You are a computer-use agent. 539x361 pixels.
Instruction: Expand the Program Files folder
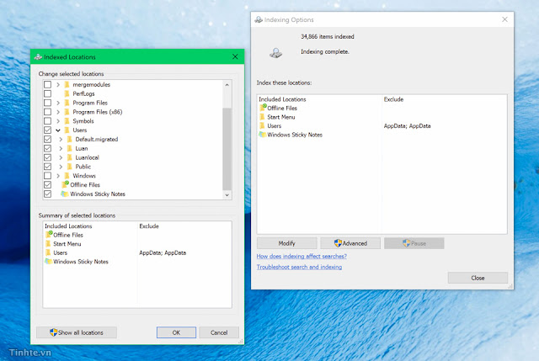[58, 103]
